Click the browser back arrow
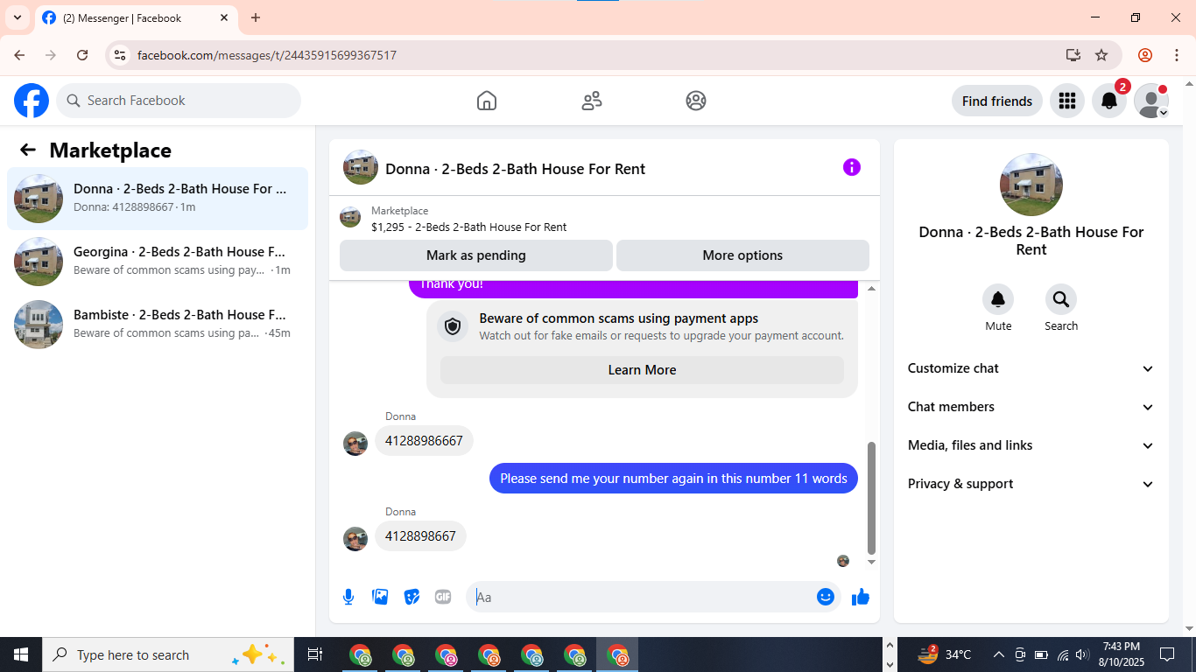 pos(19,55)
